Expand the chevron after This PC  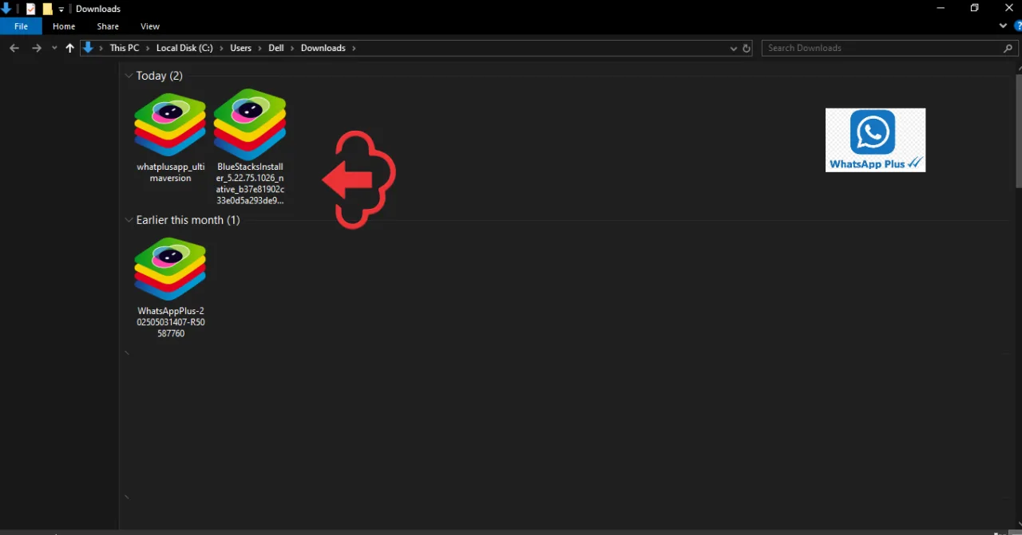pyautogui.click(x=148, y=48)
